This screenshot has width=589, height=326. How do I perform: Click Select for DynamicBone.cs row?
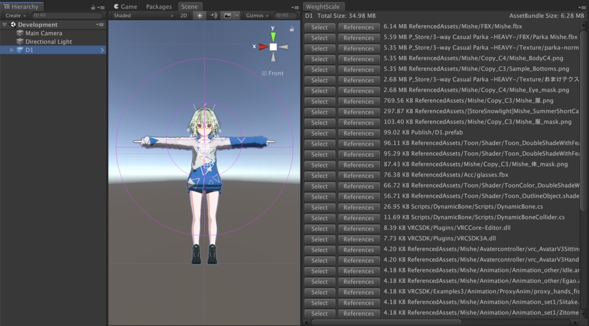(x=319, y=208)
